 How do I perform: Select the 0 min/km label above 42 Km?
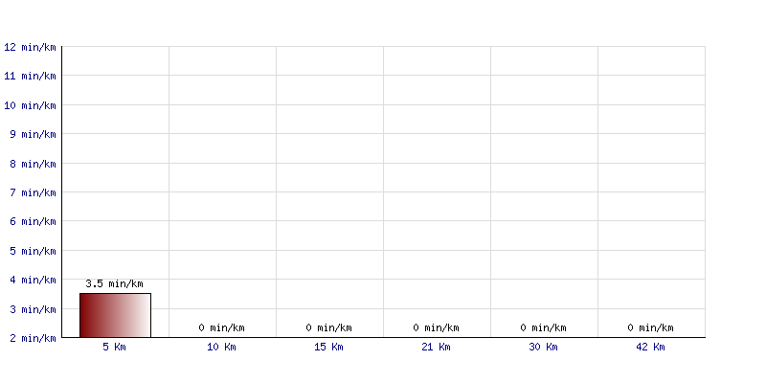pos(651,327)
